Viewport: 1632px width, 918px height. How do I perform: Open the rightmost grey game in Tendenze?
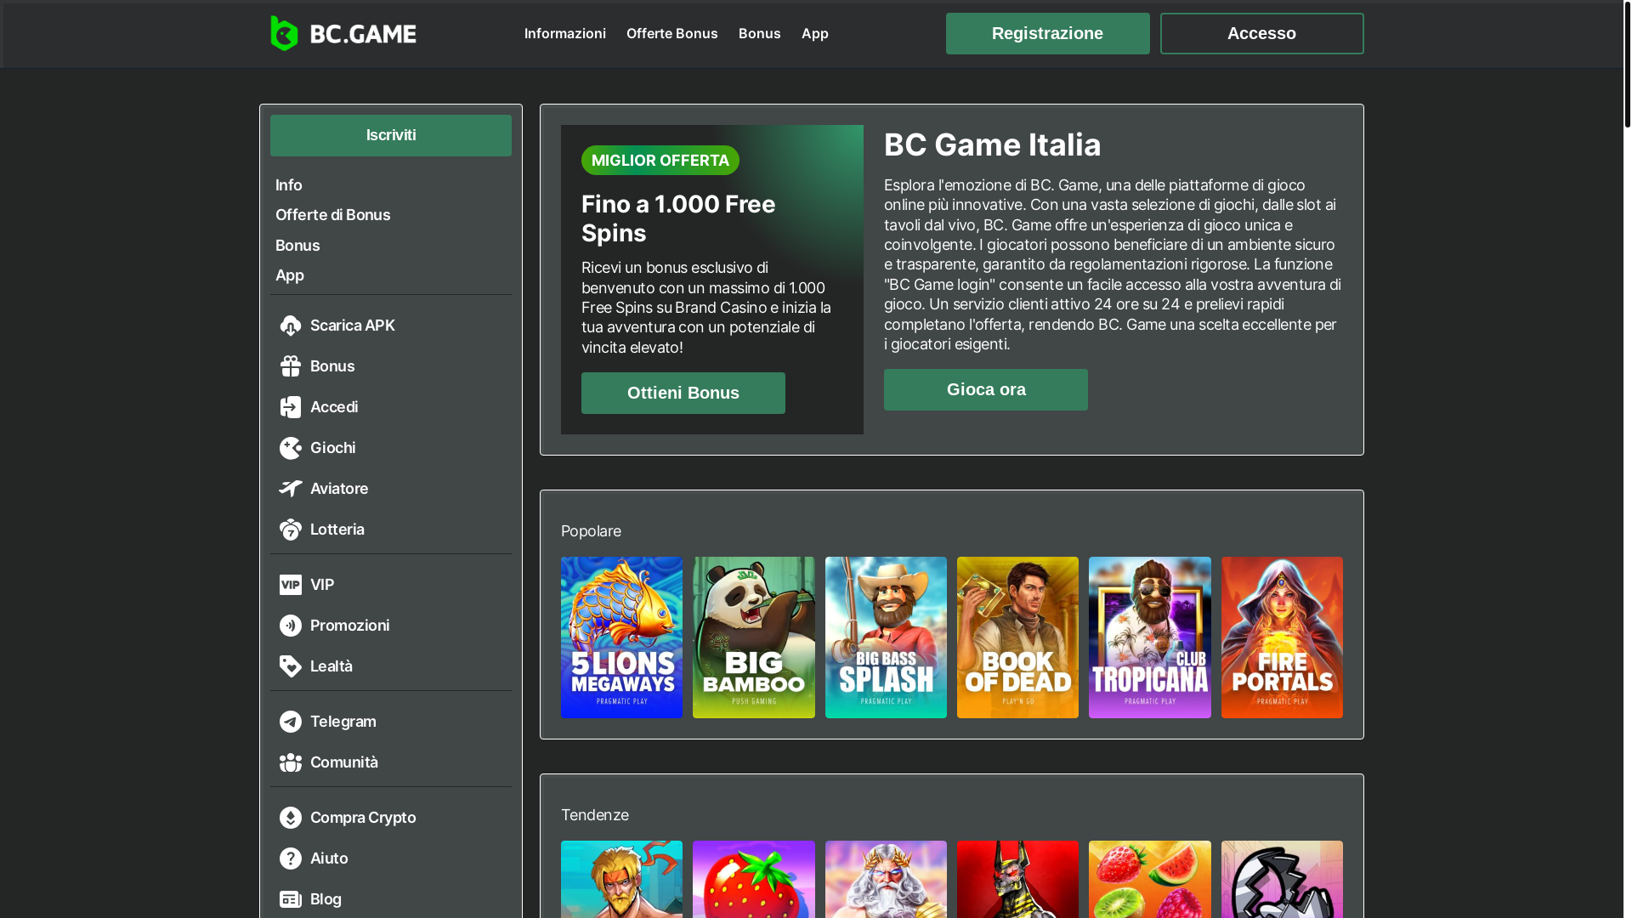1282,880
